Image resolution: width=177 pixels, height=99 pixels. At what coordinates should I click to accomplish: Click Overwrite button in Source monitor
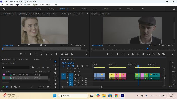click(67, 54)
